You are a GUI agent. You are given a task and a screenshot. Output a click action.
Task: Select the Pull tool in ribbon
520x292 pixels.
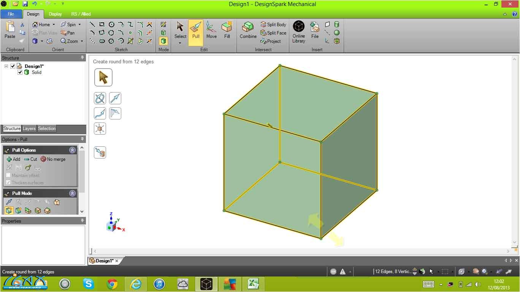[x=195, y=30]
